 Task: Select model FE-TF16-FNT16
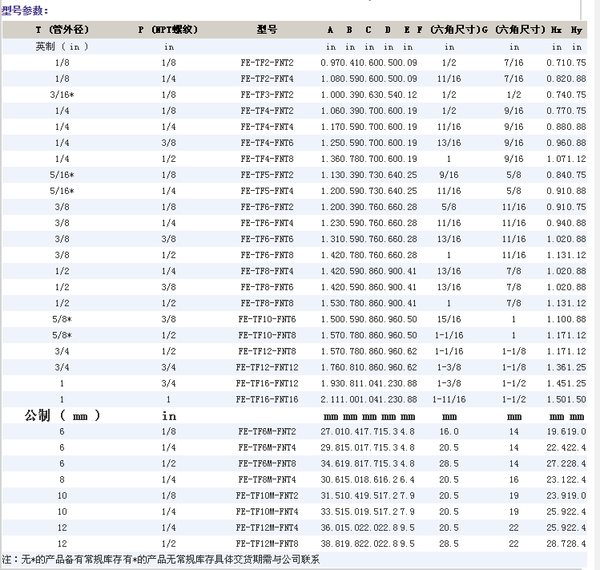(x=267, y=400)
